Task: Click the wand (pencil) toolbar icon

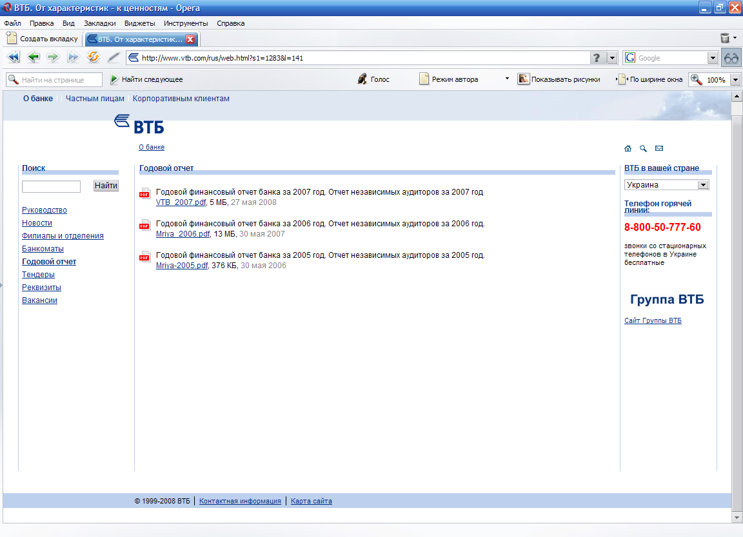Action: tap(114, 57)
